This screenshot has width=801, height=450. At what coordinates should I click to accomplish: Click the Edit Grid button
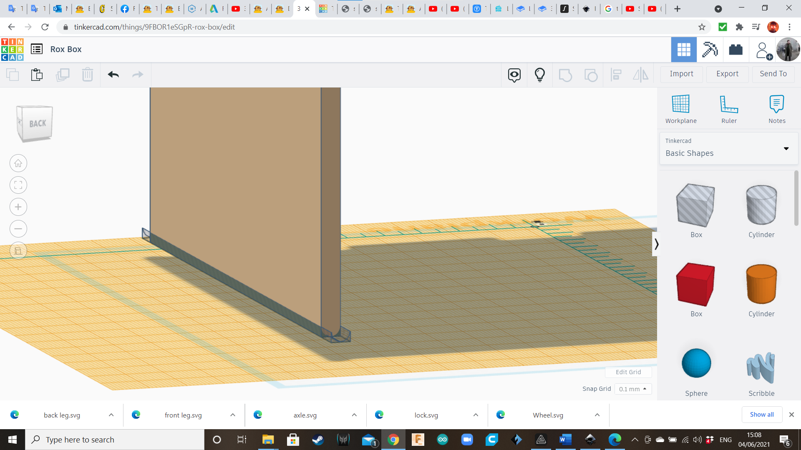(628, 372)
